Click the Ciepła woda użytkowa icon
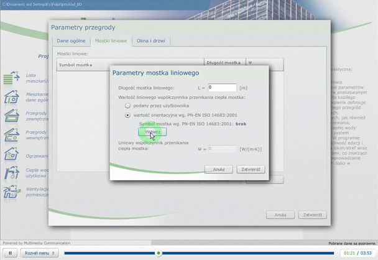 point(12,173)
